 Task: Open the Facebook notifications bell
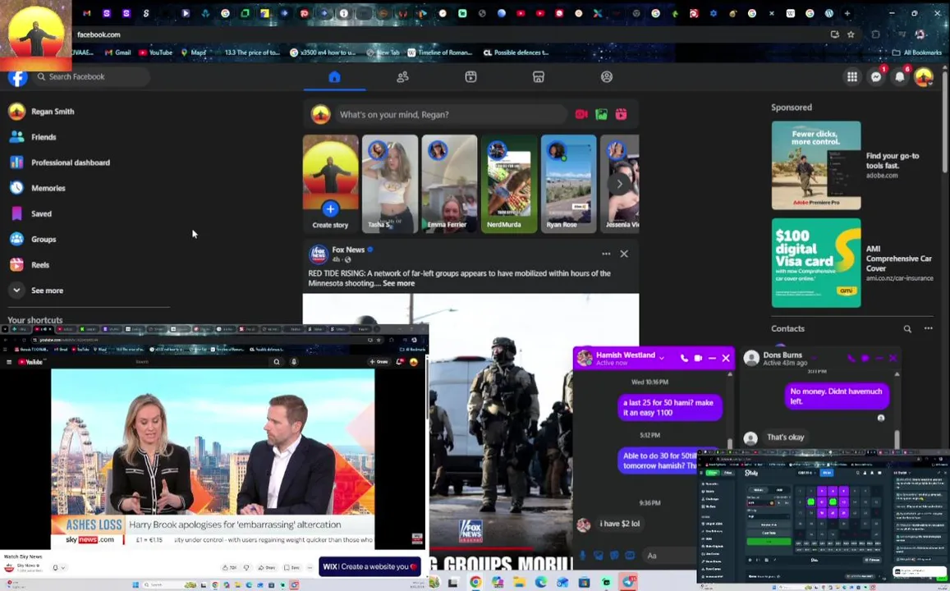(x=900, y=77)
